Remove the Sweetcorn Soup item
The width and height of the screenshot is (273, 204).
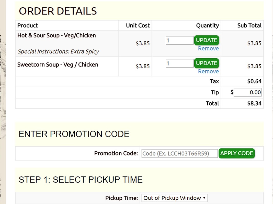pos(208,71)
